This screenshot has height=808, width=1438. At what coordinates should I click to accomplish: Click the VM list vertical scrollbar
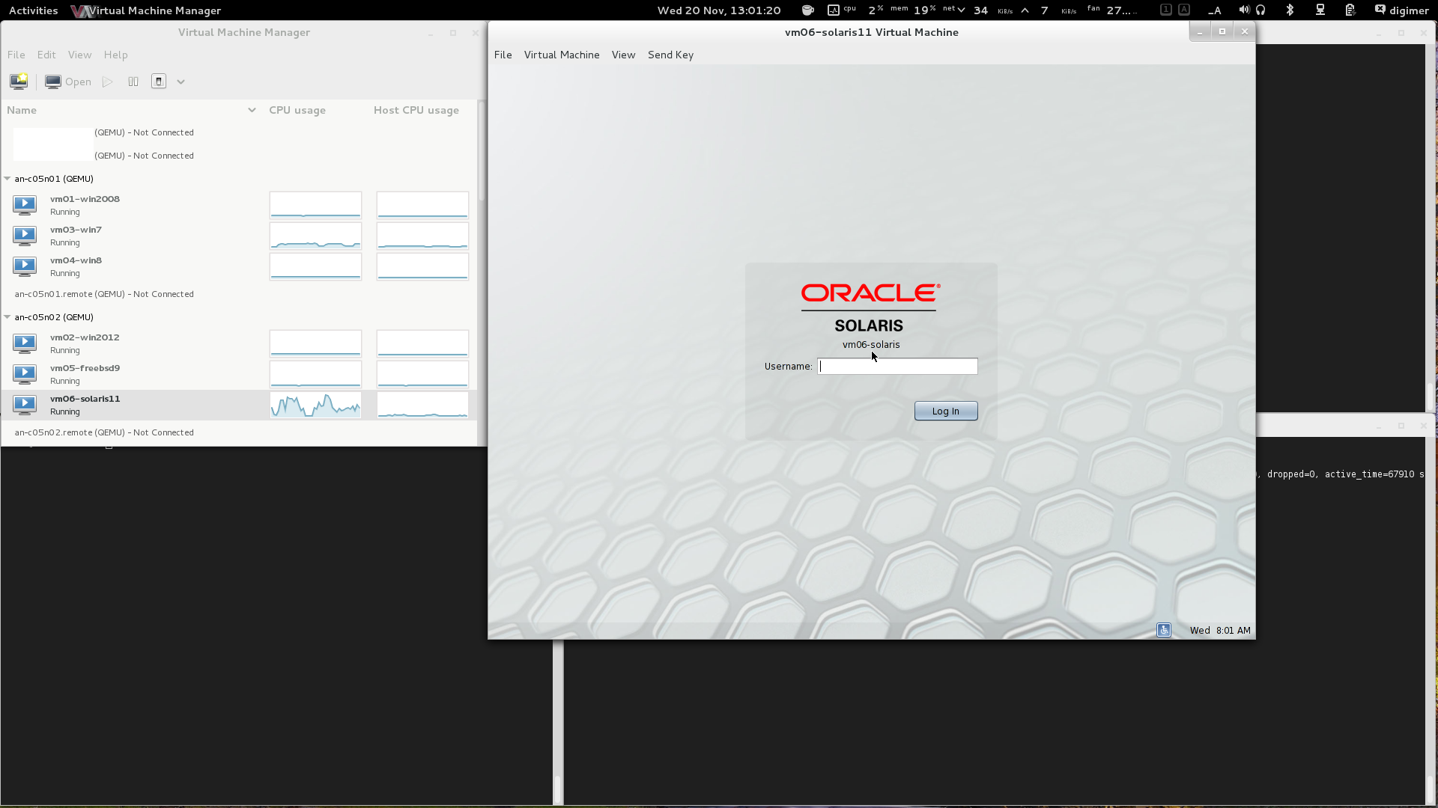482,152
